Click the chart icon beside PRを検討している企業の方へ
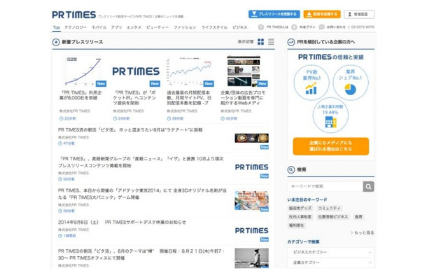427x280 pixels. pos(290,42)
